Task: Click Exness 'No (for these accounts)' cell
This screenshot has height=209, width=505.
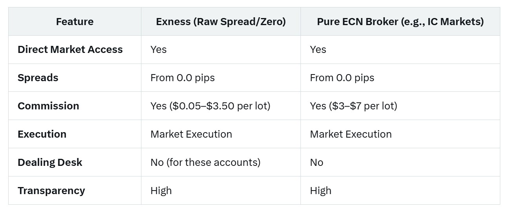Action: pos(205,162)
